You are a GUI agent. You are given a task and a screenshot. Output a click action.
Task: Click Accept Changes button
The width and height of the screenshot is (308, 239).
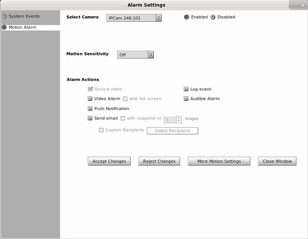coord(109,161)
